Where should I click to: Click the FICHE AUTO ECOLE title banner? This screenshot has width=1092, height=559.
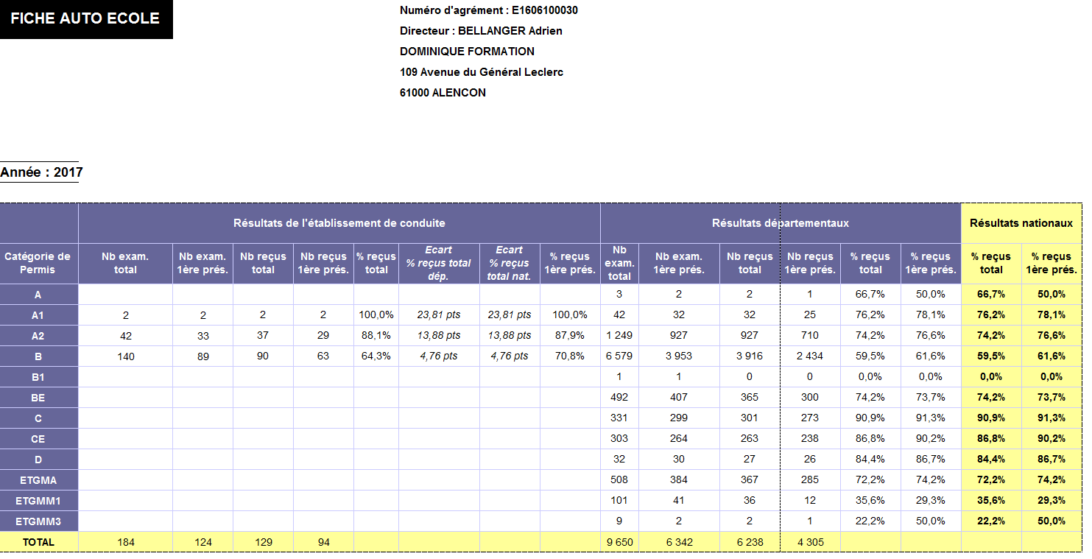pos(85,19)
